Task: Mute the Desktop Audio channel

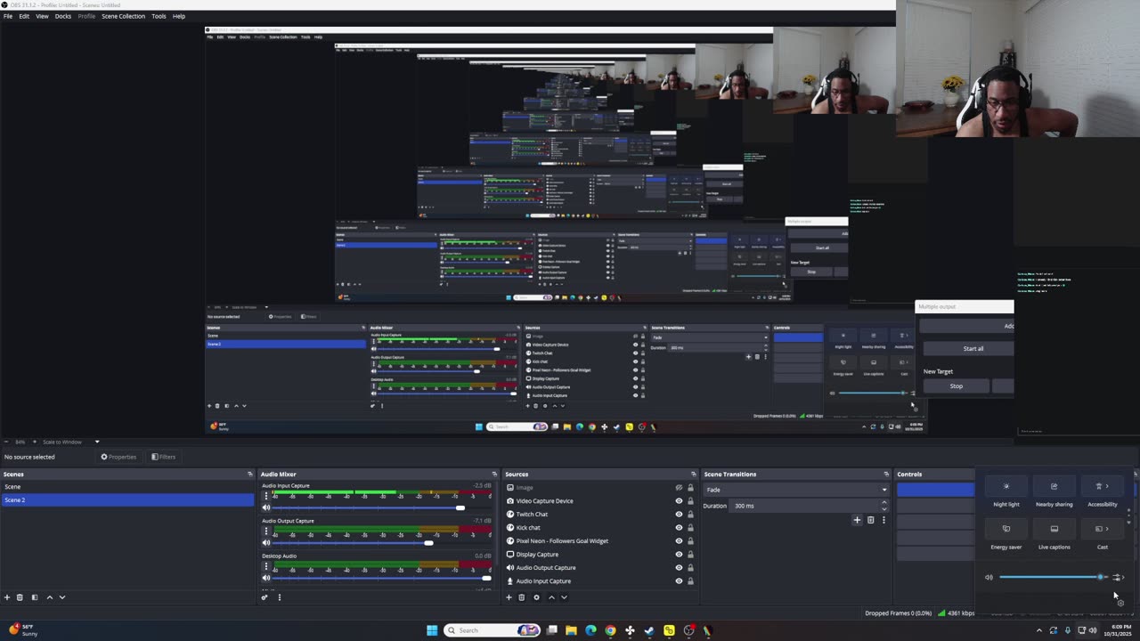Action: coord(265,578)
